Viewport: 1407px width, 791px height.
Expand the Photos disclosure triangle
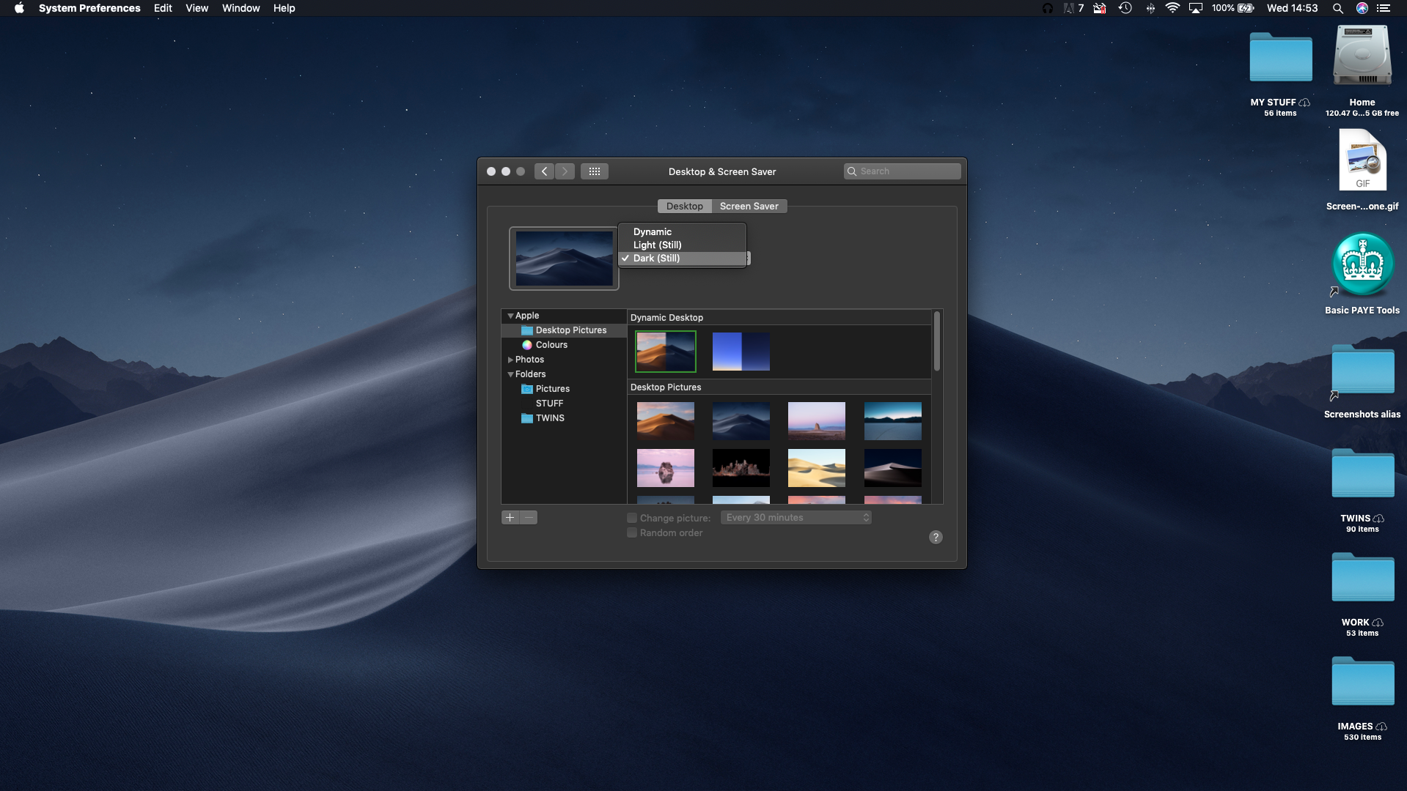click(510, 360)
